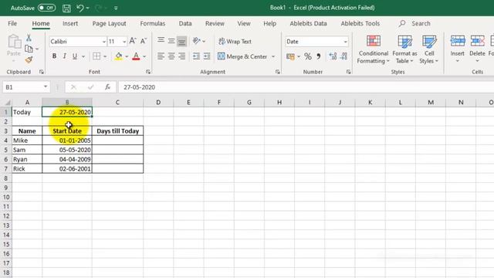Click the Copy icon

[x=29, y=49]
